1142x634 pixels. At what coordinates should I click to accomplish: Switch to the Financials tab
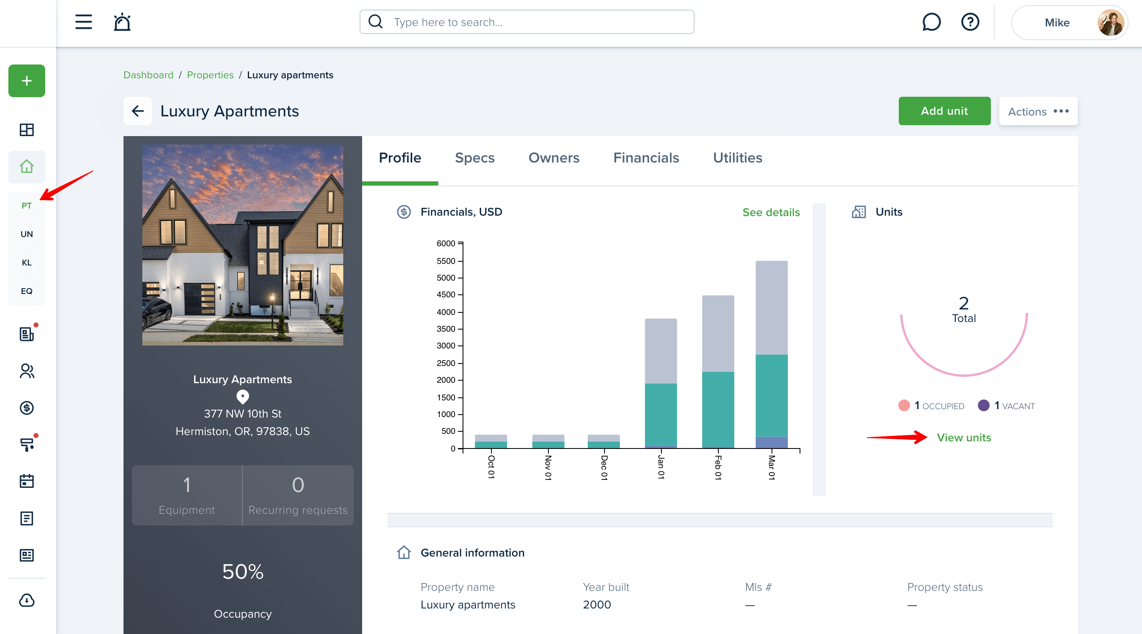pyautogui.click(x=646, y=158)
